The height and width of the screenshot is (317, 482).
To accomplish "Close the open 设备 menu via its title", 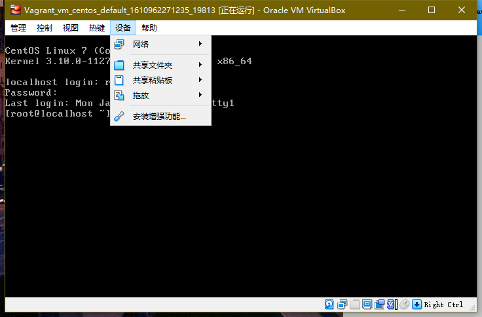I will coord(123,28).
